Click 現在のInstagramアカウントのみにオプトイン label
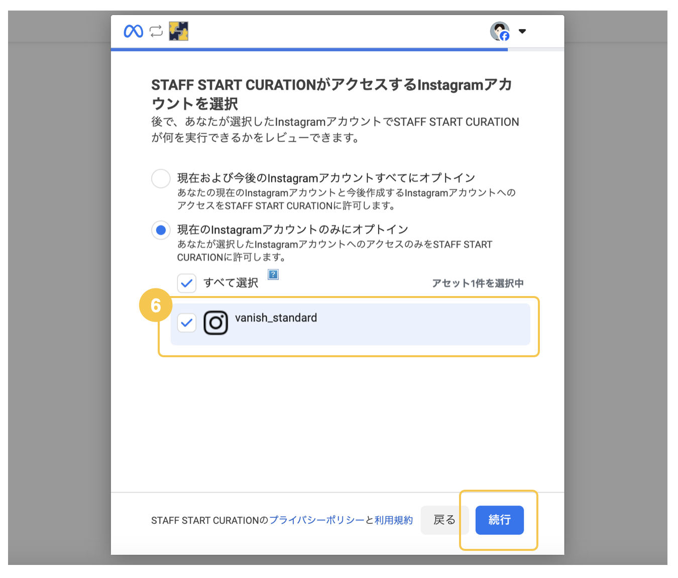This screenshot has width=678, height=578. (x=293, y=230)
